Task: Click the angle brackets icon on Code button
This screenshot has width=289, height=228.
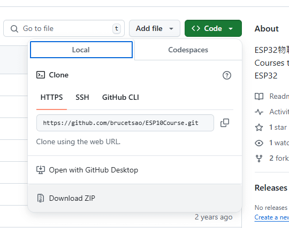Action: pyautogui.click(x=196, y=28)
